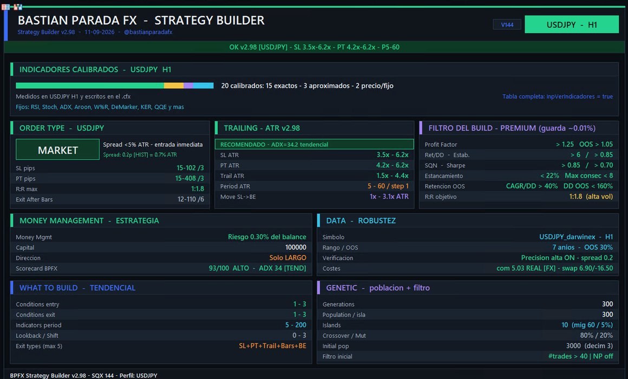The width and height of the screenshot is (628, 379).
Task: Click Lookback / Shift value 0 - 3
Action: coord(299,335)
